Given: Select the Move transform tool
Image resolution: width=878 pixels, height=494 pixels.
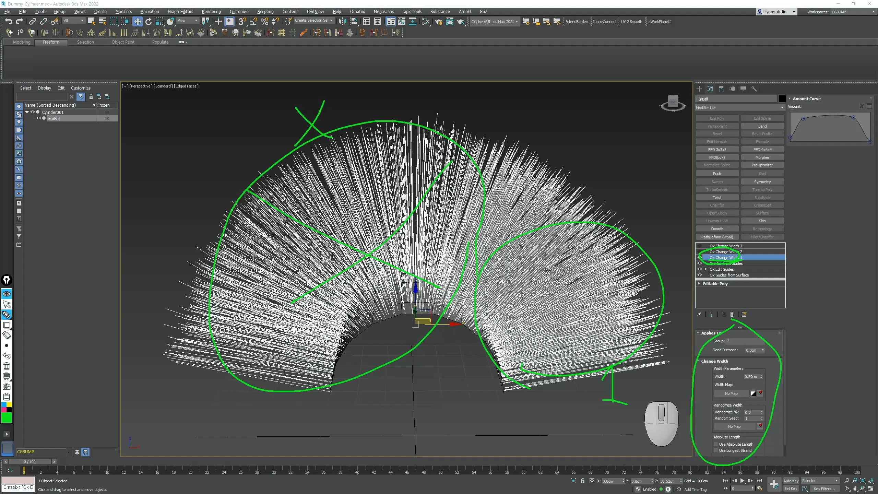Looking at the screenshot, I should [137, 22].
